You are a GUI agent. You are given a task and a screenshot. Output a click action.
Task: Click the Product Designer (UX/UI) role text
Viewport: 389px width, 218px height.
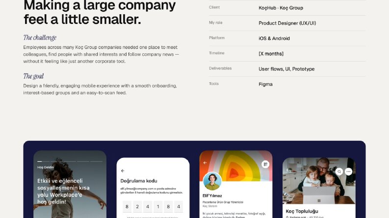click(287, 23)
